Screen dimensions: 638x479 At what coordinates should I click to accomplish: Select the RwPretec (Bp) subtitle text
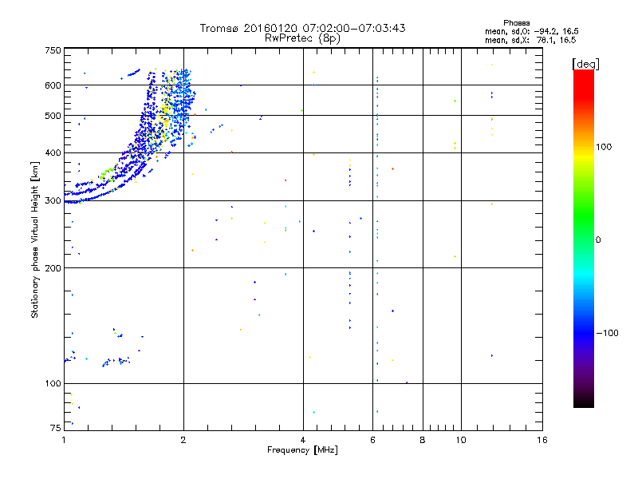pyautogui.click(x=302, y=38)
